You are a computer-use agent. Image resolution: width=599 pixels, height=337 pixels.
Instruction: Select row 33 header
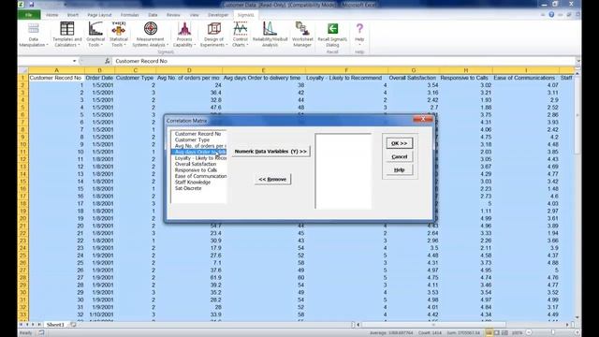22,315
